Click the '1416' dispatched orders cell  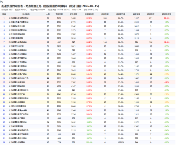[59, 18]
